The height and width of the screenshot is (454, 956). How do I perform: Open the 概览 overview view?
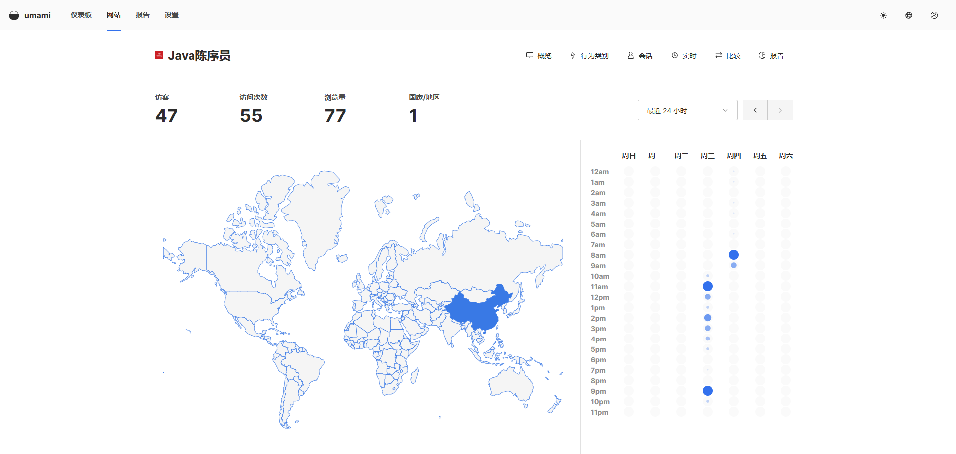tap(539, 56)
